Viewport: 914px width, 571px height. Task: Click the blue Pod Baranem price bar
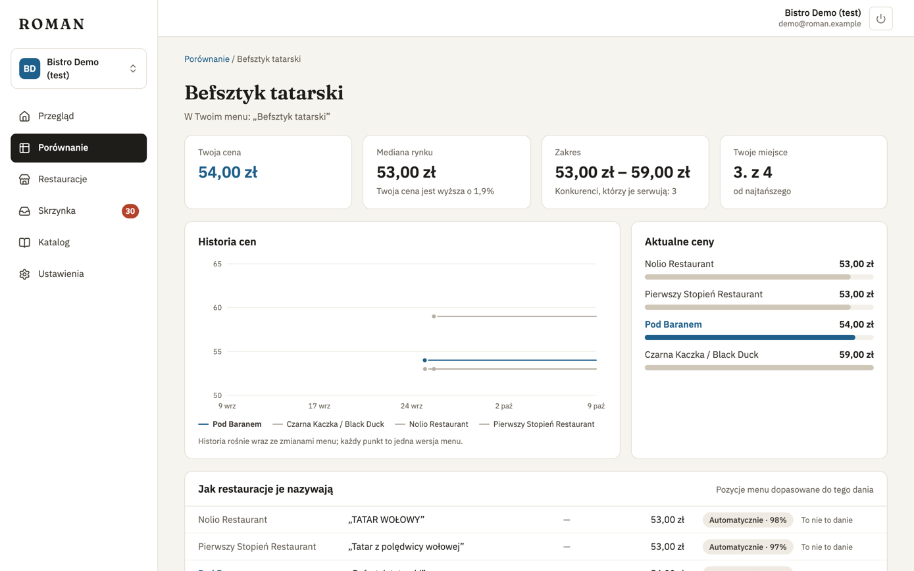tap(750, 337)
